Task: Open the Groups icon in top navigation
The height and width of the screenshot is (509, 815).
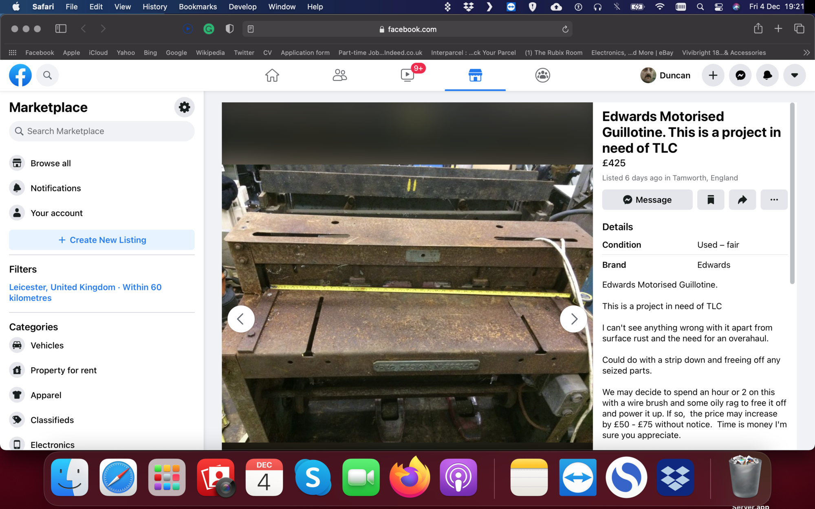Action: (542, 75)
